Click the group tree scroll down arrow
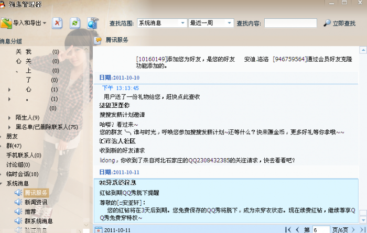367x233 pixels. click(86, 225)
